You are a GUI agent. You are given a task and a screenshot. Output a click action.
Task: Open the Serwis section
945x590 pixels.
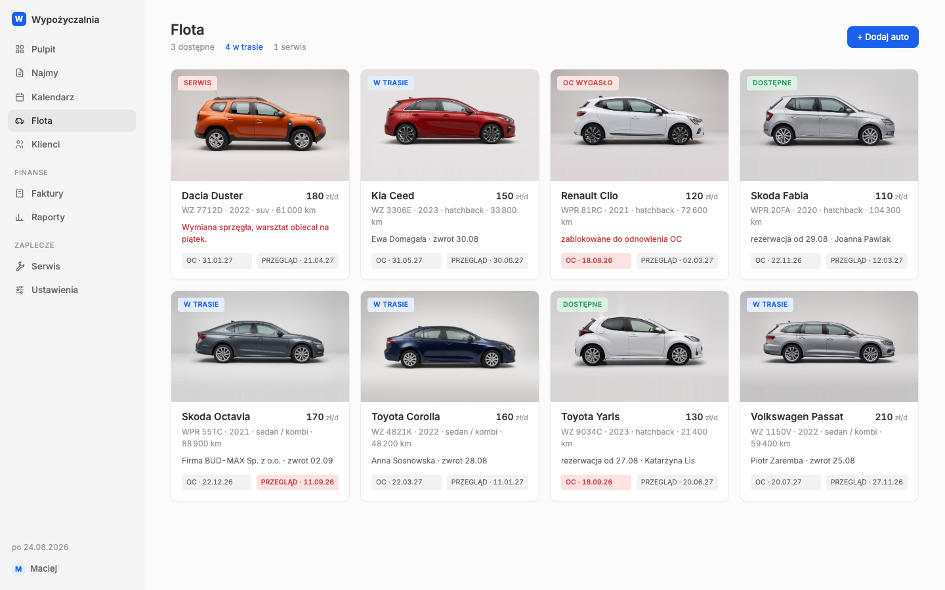tap(72, 266)
